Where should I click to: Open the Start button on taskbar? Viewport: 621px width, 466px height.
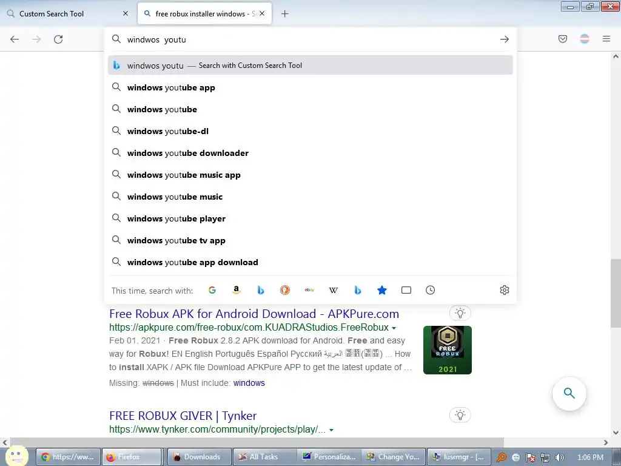click(16, 456)
